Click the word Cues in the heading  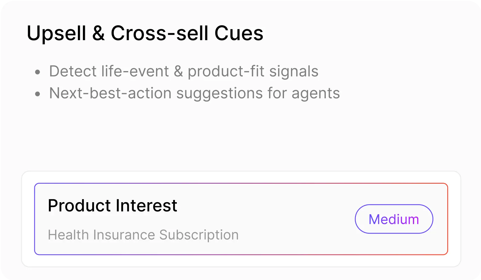pyautogui.click(x=239, y=33)
